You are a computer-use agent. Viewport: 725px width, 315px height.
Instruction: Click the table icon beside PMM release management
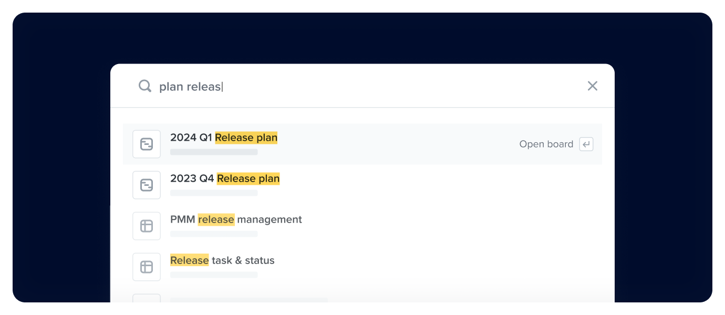[x=147, y=226]
